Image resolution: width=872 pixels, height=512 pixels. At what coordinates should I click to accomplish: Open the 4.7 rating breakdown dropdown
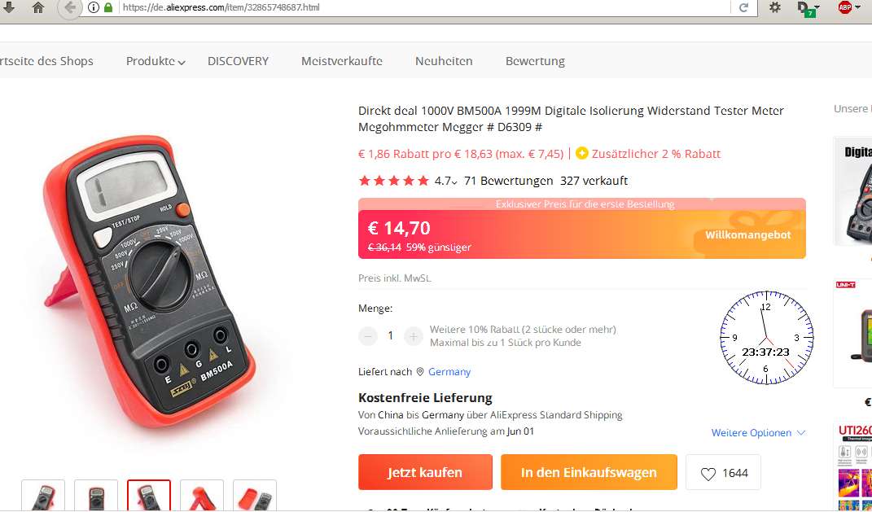pyautogui.click(x=446, y=181)
